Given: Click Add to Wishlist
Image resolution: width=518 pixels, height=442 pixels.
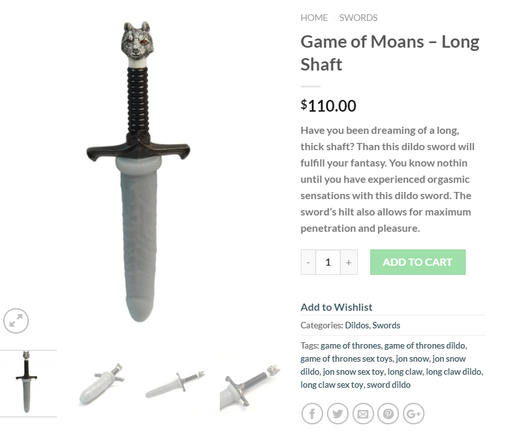Looking at the screenshot, I should pos(336,307).
